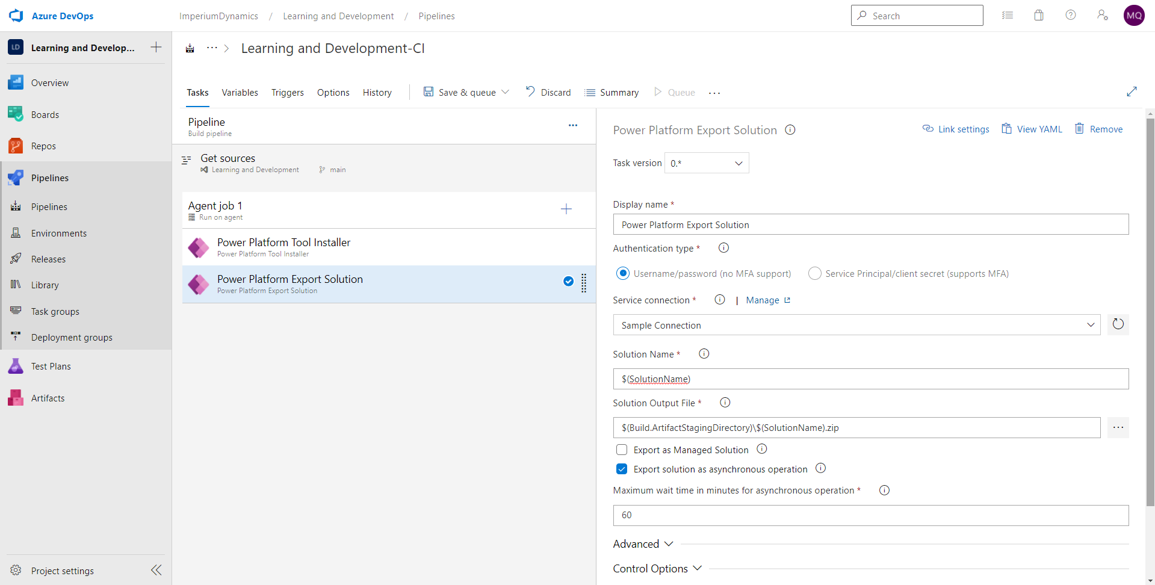Open the History tab
This screenshot has height=585, width=1155.
[x=377, y=92]
